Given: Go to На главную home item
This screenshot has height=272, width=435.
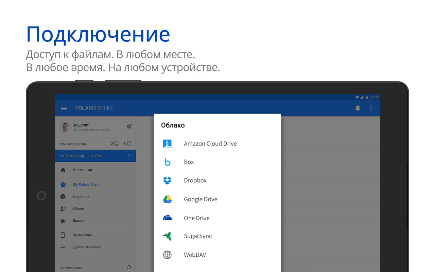Looking at the screenshot, I should [82, 170].
